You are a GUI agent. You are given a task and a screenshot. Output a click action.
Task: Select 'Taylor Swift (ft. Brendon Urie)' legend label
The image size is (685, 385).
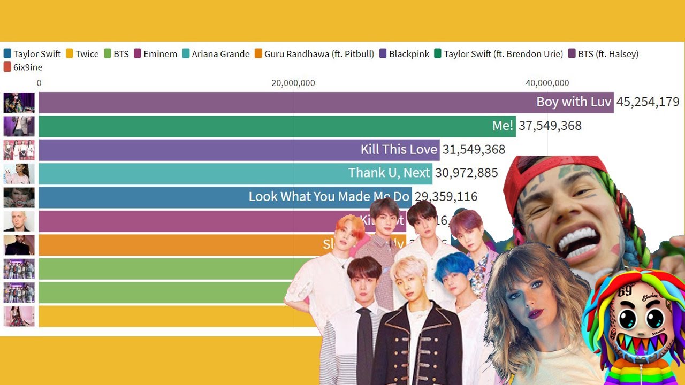pos(504,54)
